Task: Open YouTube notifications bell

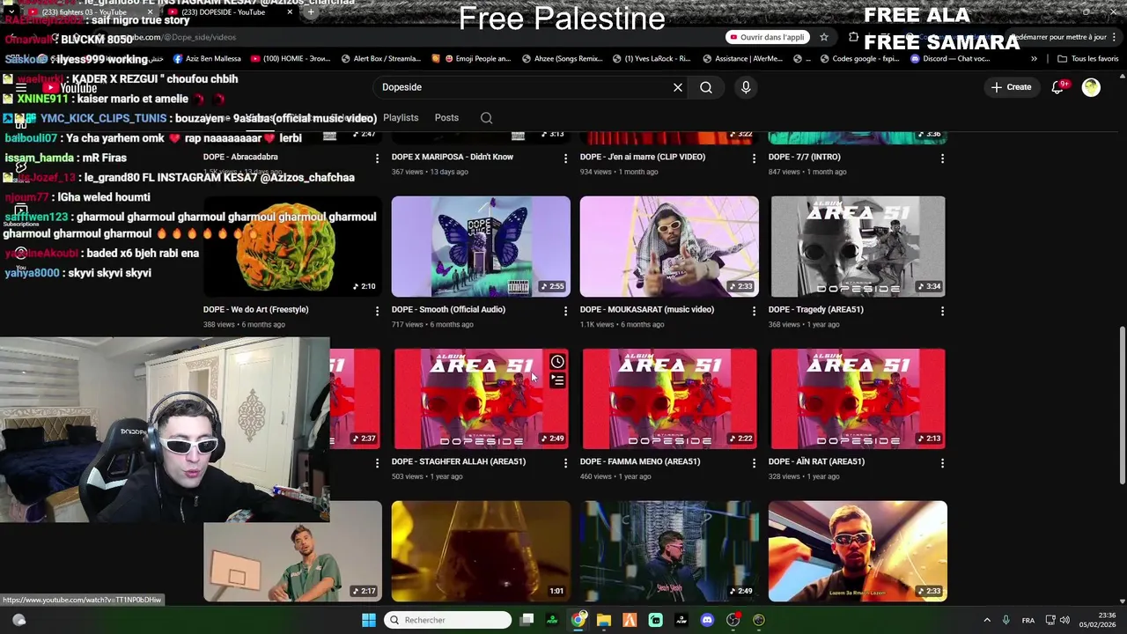Action: click(1057, 87)
